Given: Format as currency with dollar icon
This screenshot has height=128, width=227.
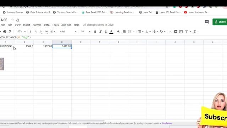Looking at the screenshot, I should click(31, 32).
